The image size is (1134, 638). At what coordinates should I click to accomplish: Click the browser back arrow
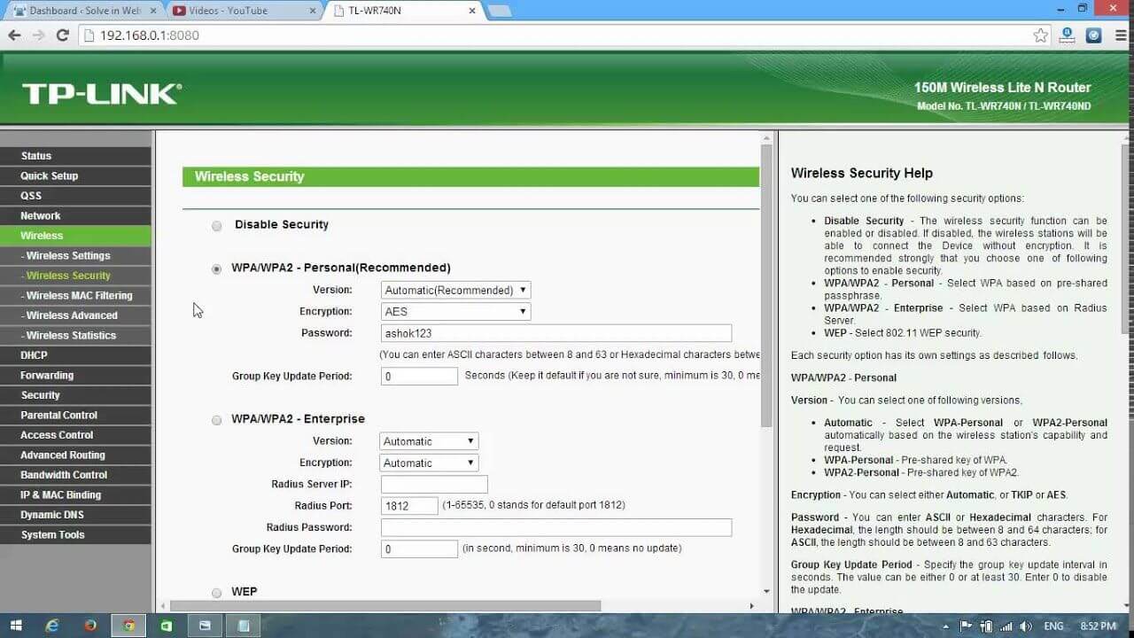tap(14, 35)
